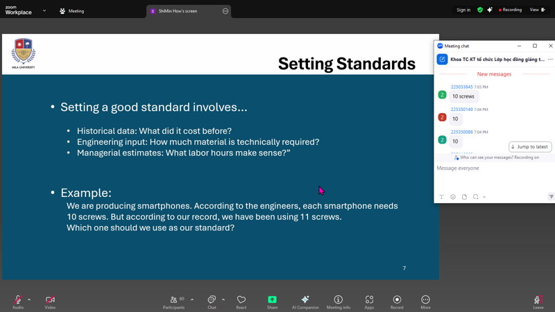Expand audio options arrow next to Audio

[x=29, y=300]
